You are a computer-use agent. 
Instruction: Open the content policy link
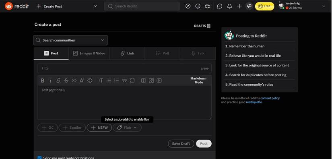(x=270, y=98)
